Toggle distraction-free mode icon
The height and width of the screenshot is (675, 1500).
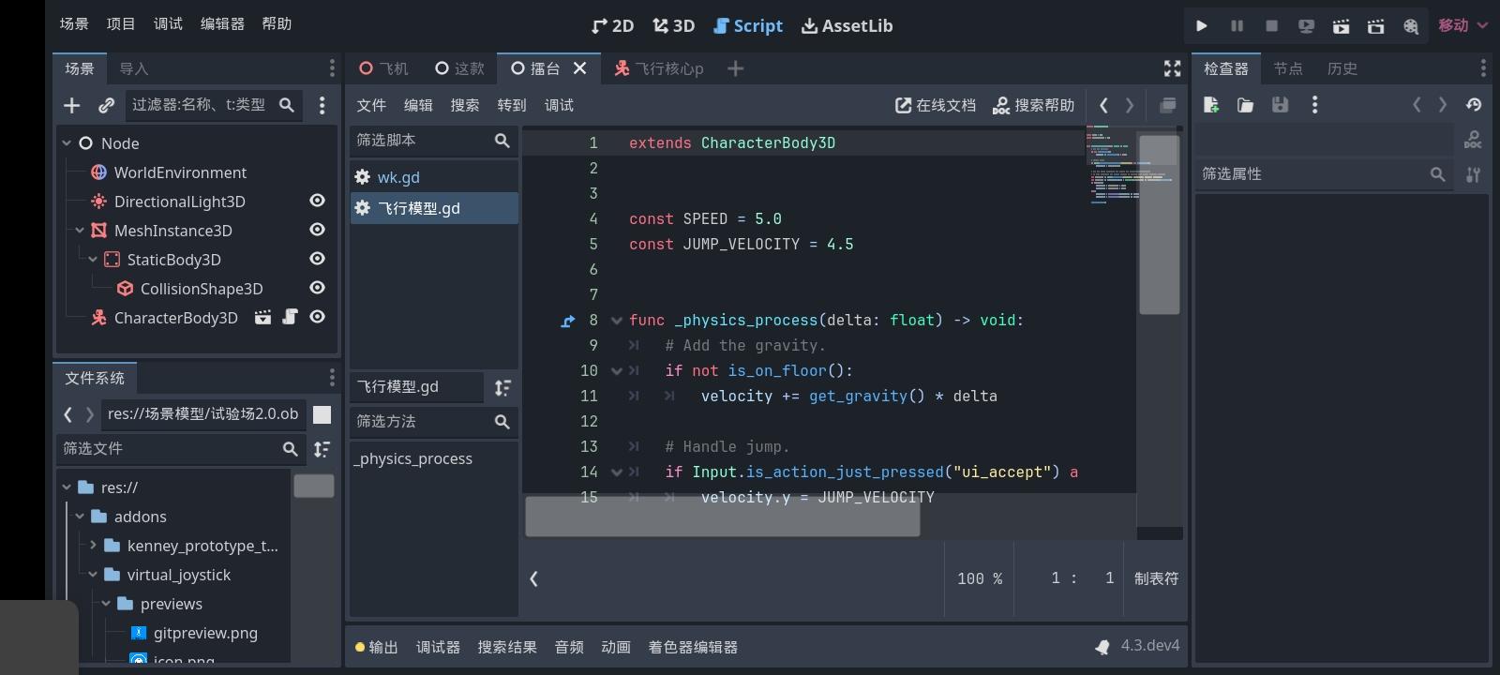[x=1172, y=68]
